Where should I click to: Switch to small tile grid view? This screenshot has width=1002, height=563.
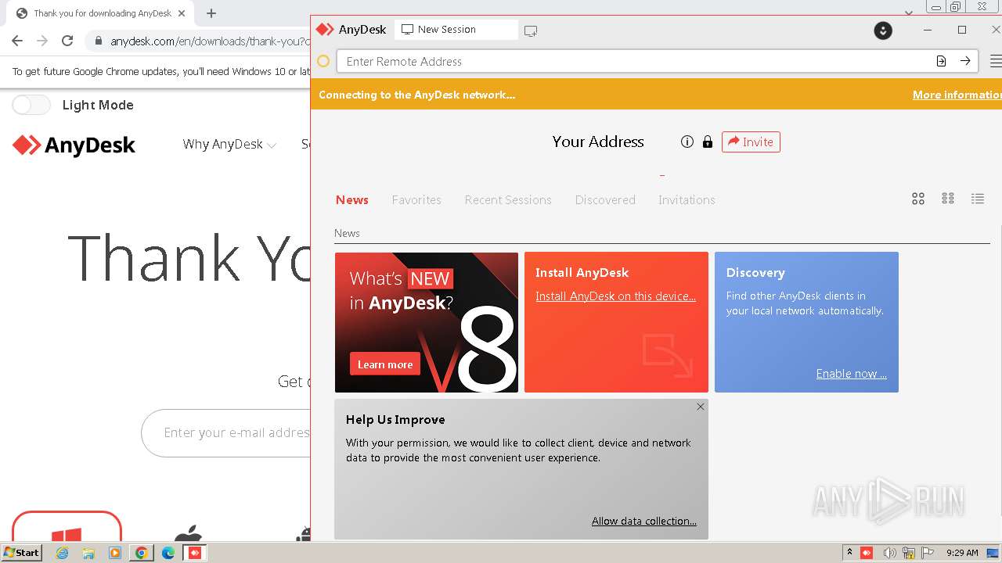948,199
